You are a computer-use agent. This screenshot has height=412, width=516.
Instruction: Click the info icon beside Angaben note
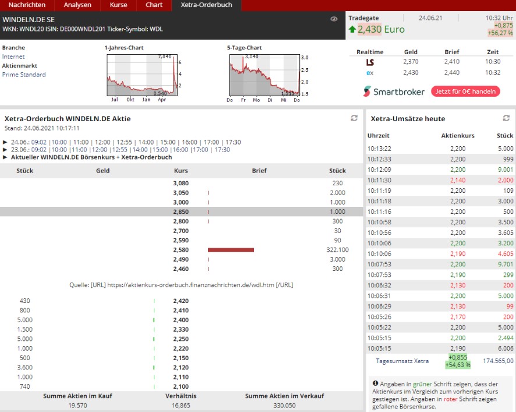[376, 383]
